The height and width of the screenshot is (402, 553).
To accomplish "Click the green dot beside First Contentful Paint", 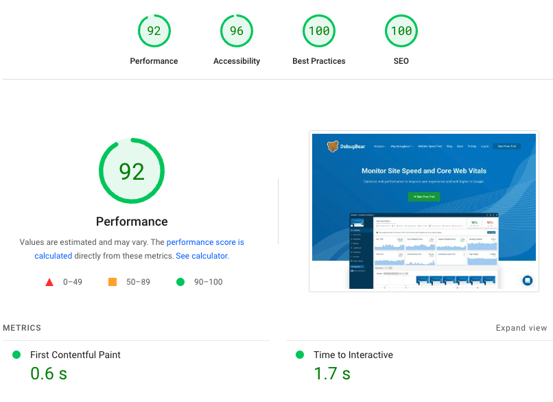I will [x=15, y=355].
